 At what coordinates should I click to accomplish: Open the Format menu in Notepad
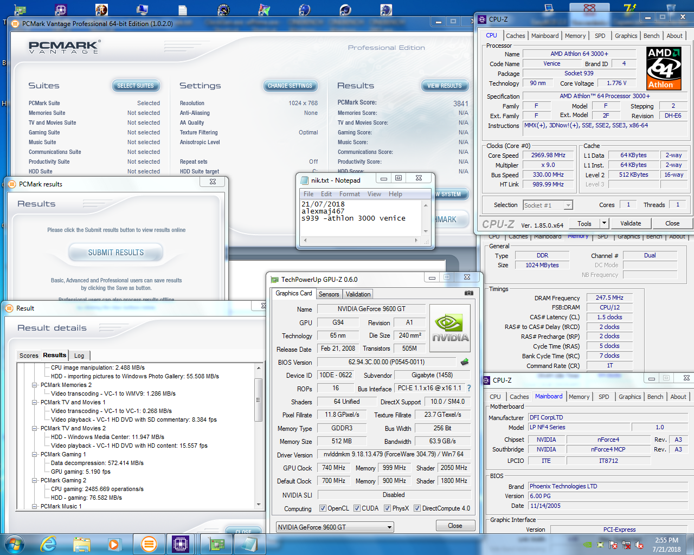350,194
